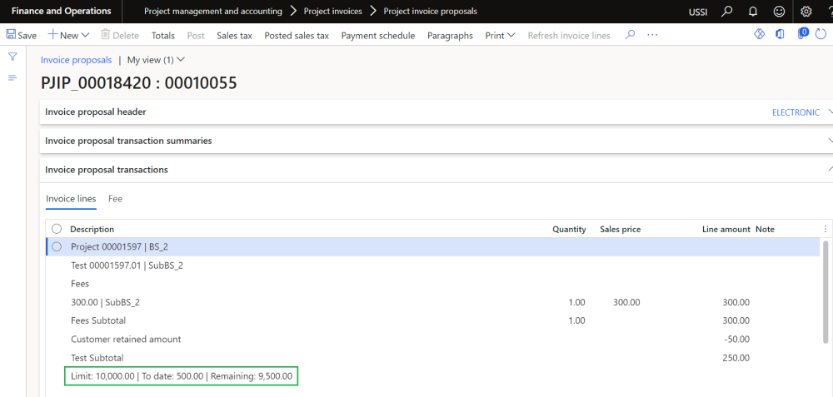
Task: Click the invoice lines vertical scrollbar
Action: tap(826, 291)
